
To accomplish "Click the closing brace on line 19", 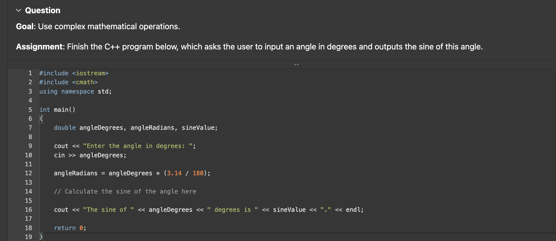I will (x=41, y=237).
